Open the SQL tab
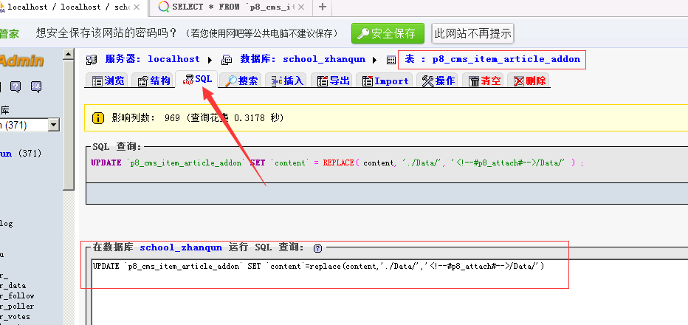Image resolution: width=688 pixels, height=325 pixels. [197, 80]
